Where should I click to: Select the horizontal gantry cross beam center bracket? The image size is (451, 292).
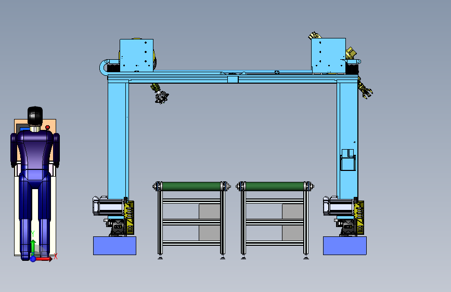click(x=233, y=79)
